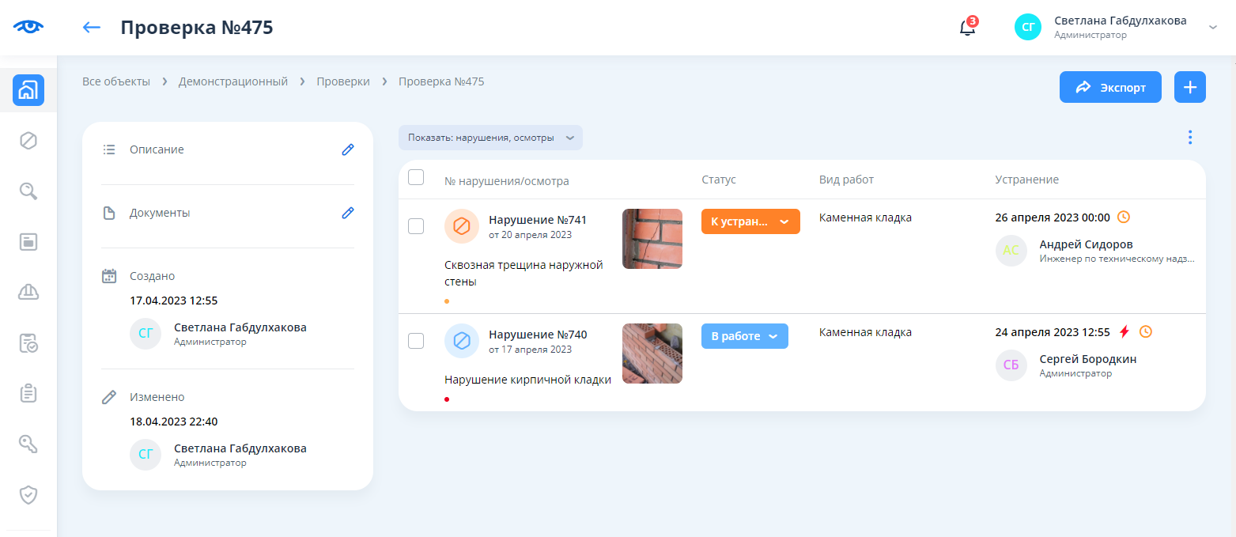Open the В работе status dropdown
Image resolution: width=1236 pixels, height=537 pixels.
pos(744,336)
